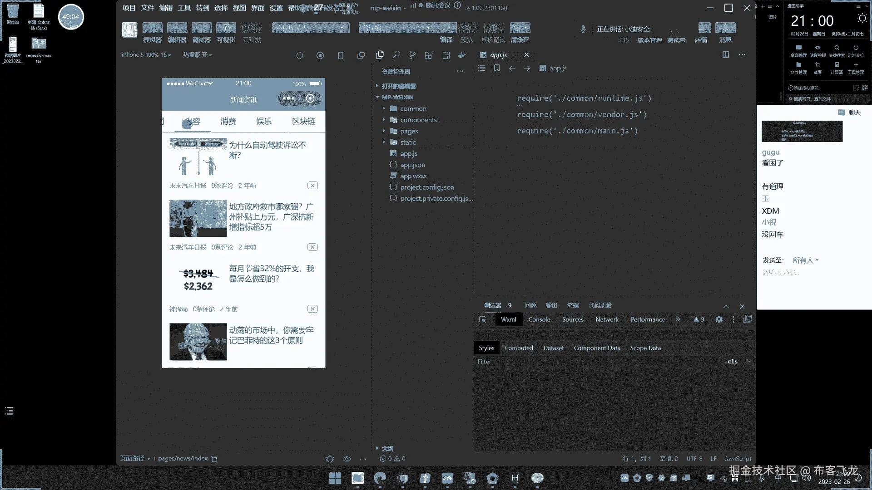Open the source control branch icon
Screen dimensions: 872x490
coord(412,55)
